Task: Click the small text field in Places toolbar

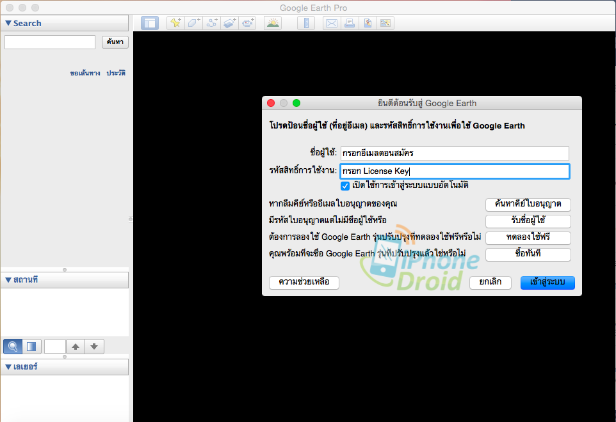Action: pos(55,347)
